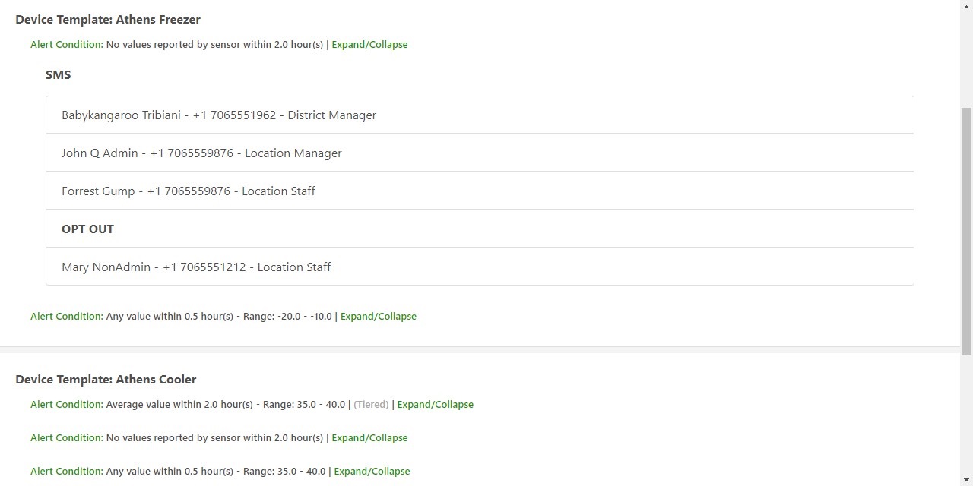This screenshot has width=973, height=486.
Task: Select the Forrest Gump Location Staff row
Action: (189, 191)
